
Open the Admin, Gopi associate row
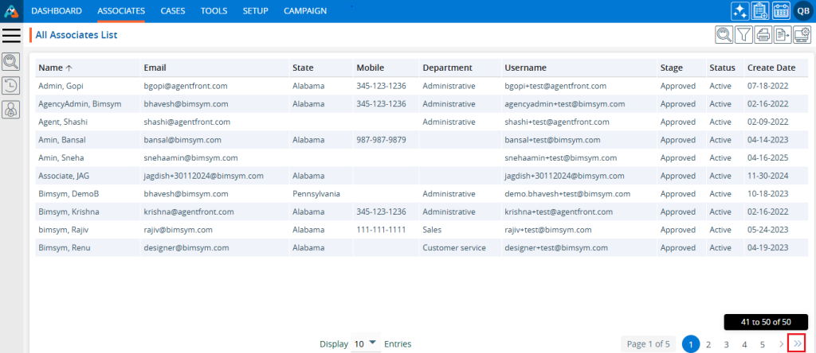tap(61, 85)
